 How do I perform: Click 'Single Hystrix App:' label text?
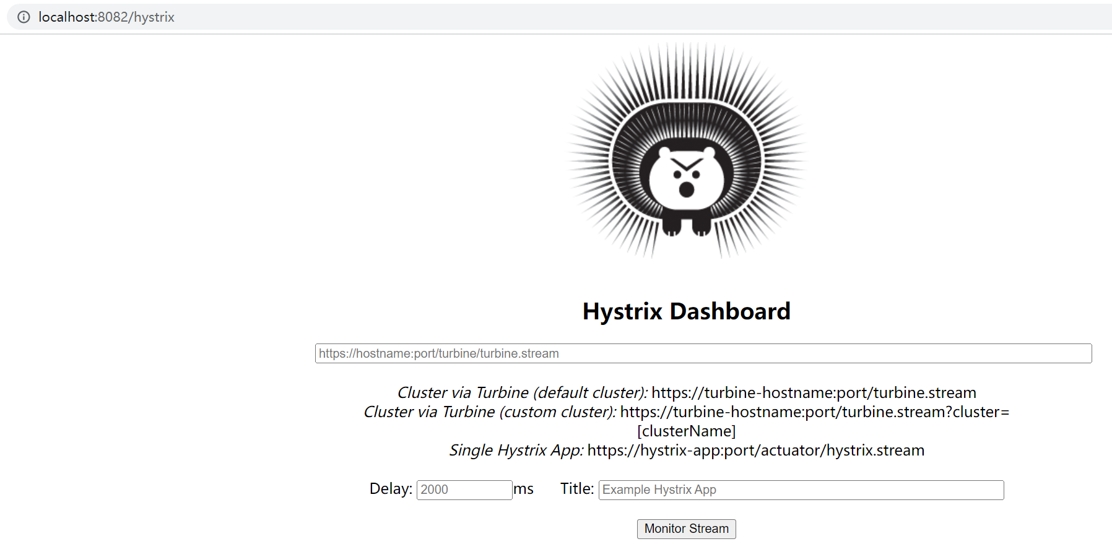point(516,451)
